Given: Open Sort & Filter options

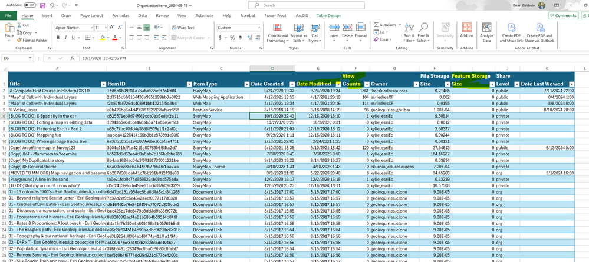Looking at the screenshot, I should click(409, 32).
